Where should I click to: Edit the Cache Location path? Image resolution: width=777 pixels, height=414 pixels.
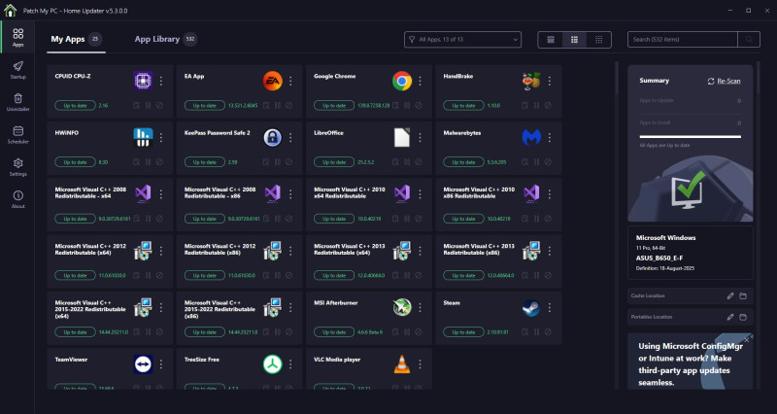[730, 296]
